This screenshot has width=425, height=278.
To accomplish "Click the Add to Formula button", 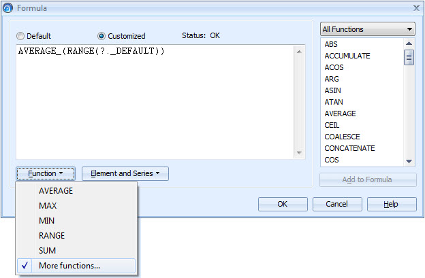I will click(368, 179).
